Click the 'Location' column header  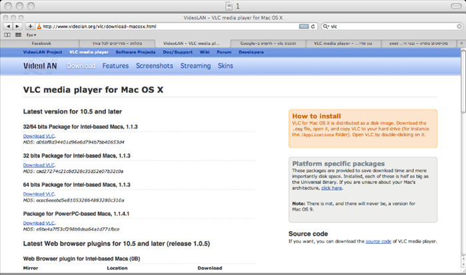point(117,268)
